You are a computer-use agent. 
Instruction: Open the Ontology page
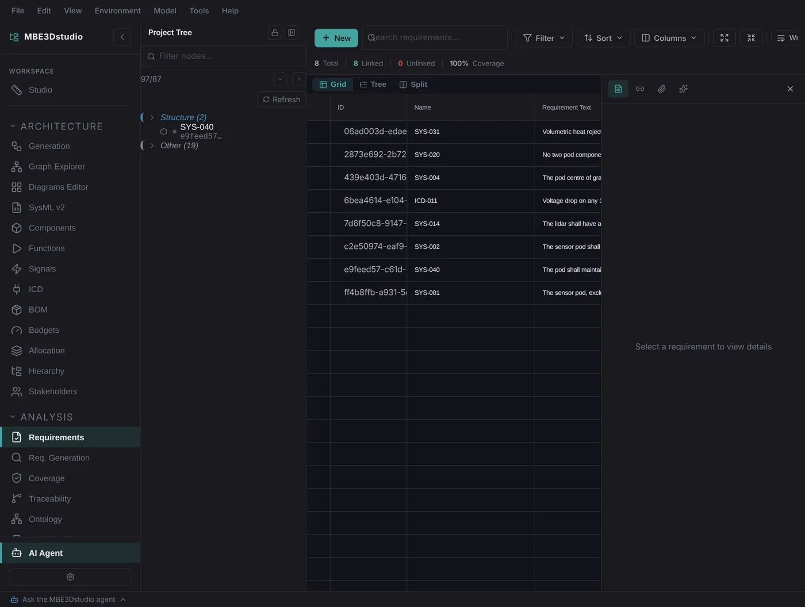point(70,519)
